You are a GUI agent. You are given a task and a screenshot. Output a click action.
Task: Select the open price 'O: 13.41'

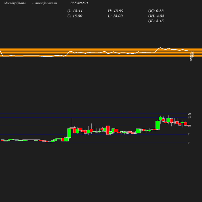tap(75, 11)
